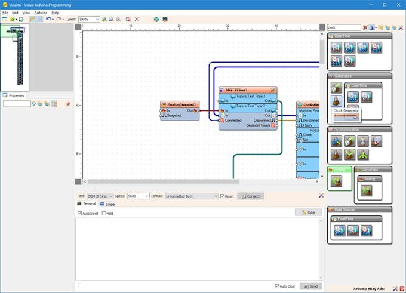Click the Delete (X) toolbar icon

pos(137,19)
